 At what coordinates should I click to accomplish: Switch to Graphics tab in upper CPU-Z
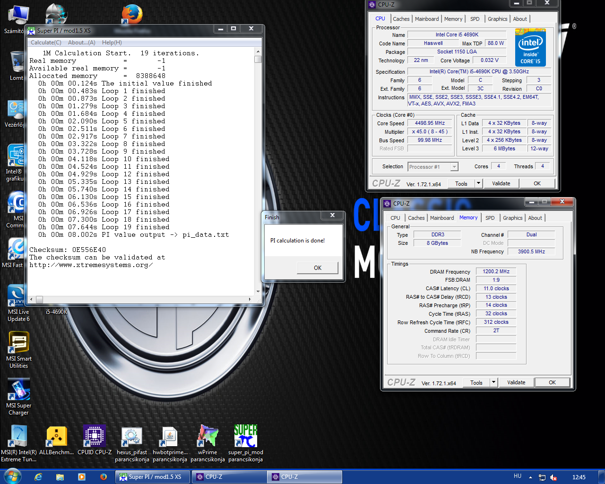[x=498, y=19]
